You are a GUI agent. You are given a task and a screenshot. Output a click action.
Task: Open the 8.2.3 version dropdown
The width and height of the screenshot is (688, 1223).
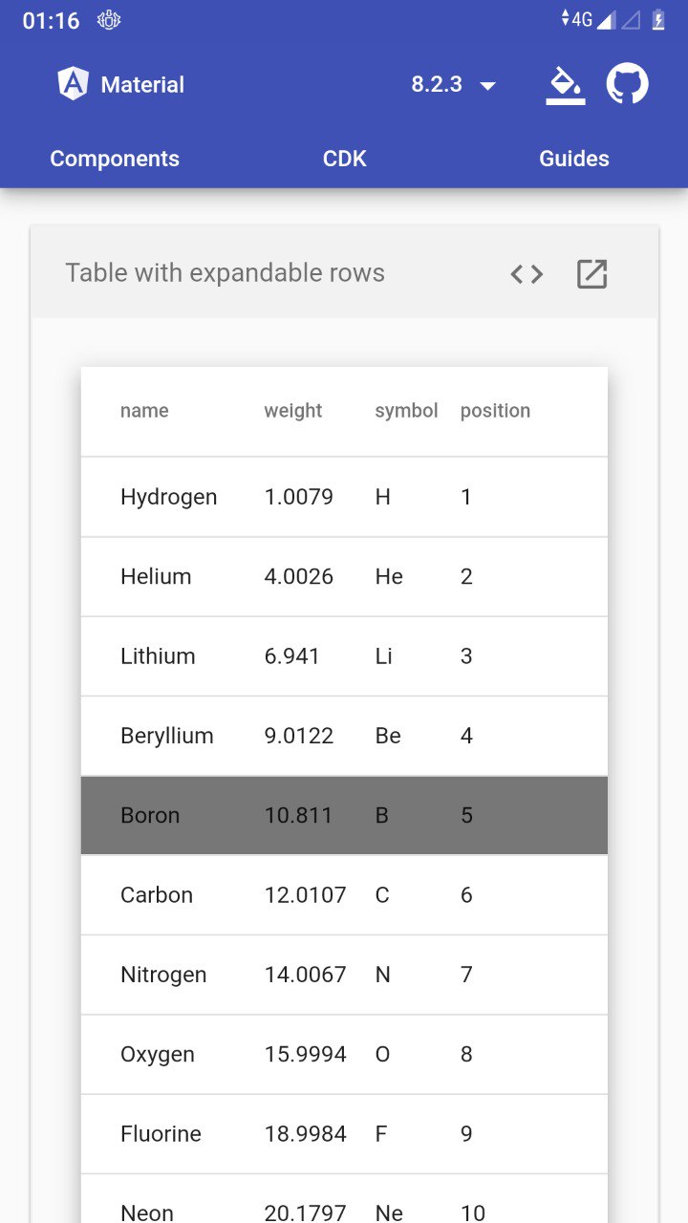pos(454,84)
